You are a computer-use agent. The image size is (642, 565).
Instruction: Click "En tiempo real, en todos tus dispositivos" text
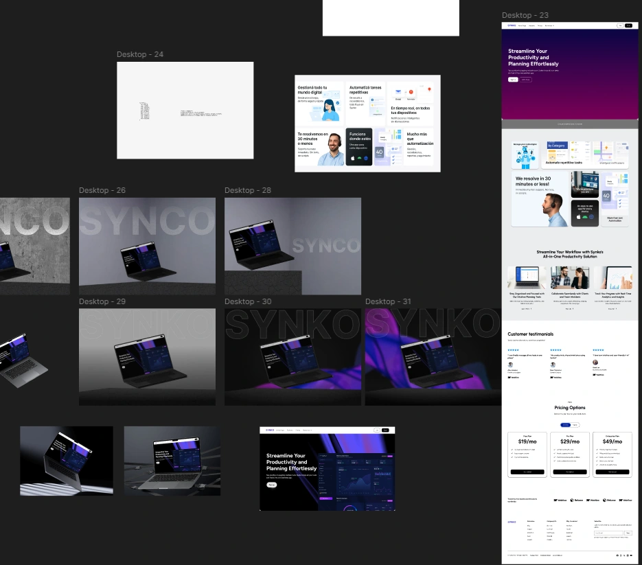pos(410,110)
